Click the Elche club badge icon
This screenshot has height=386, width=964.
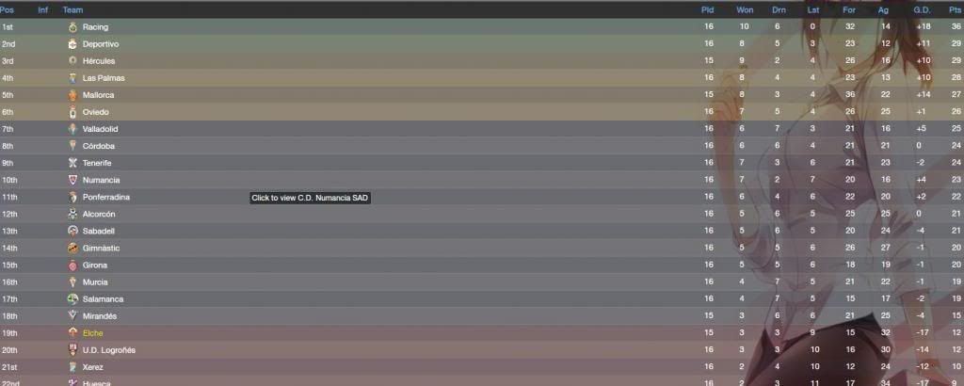tap(72, 333)
